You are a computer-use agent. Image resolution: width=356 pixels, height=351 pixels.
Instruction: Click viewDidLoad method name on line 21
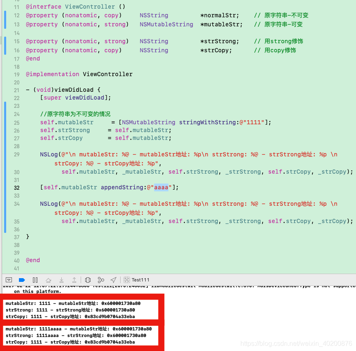[x=74, y=90]
